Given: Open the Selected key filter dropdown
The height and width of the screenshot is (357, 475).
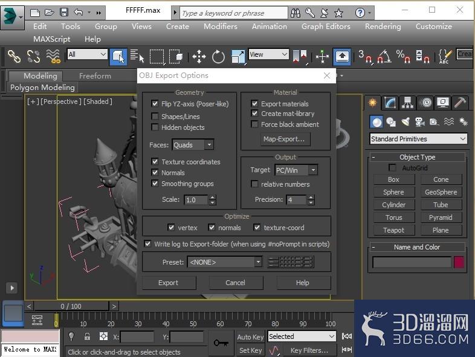Looking at the screenshot, I should 302,336.
